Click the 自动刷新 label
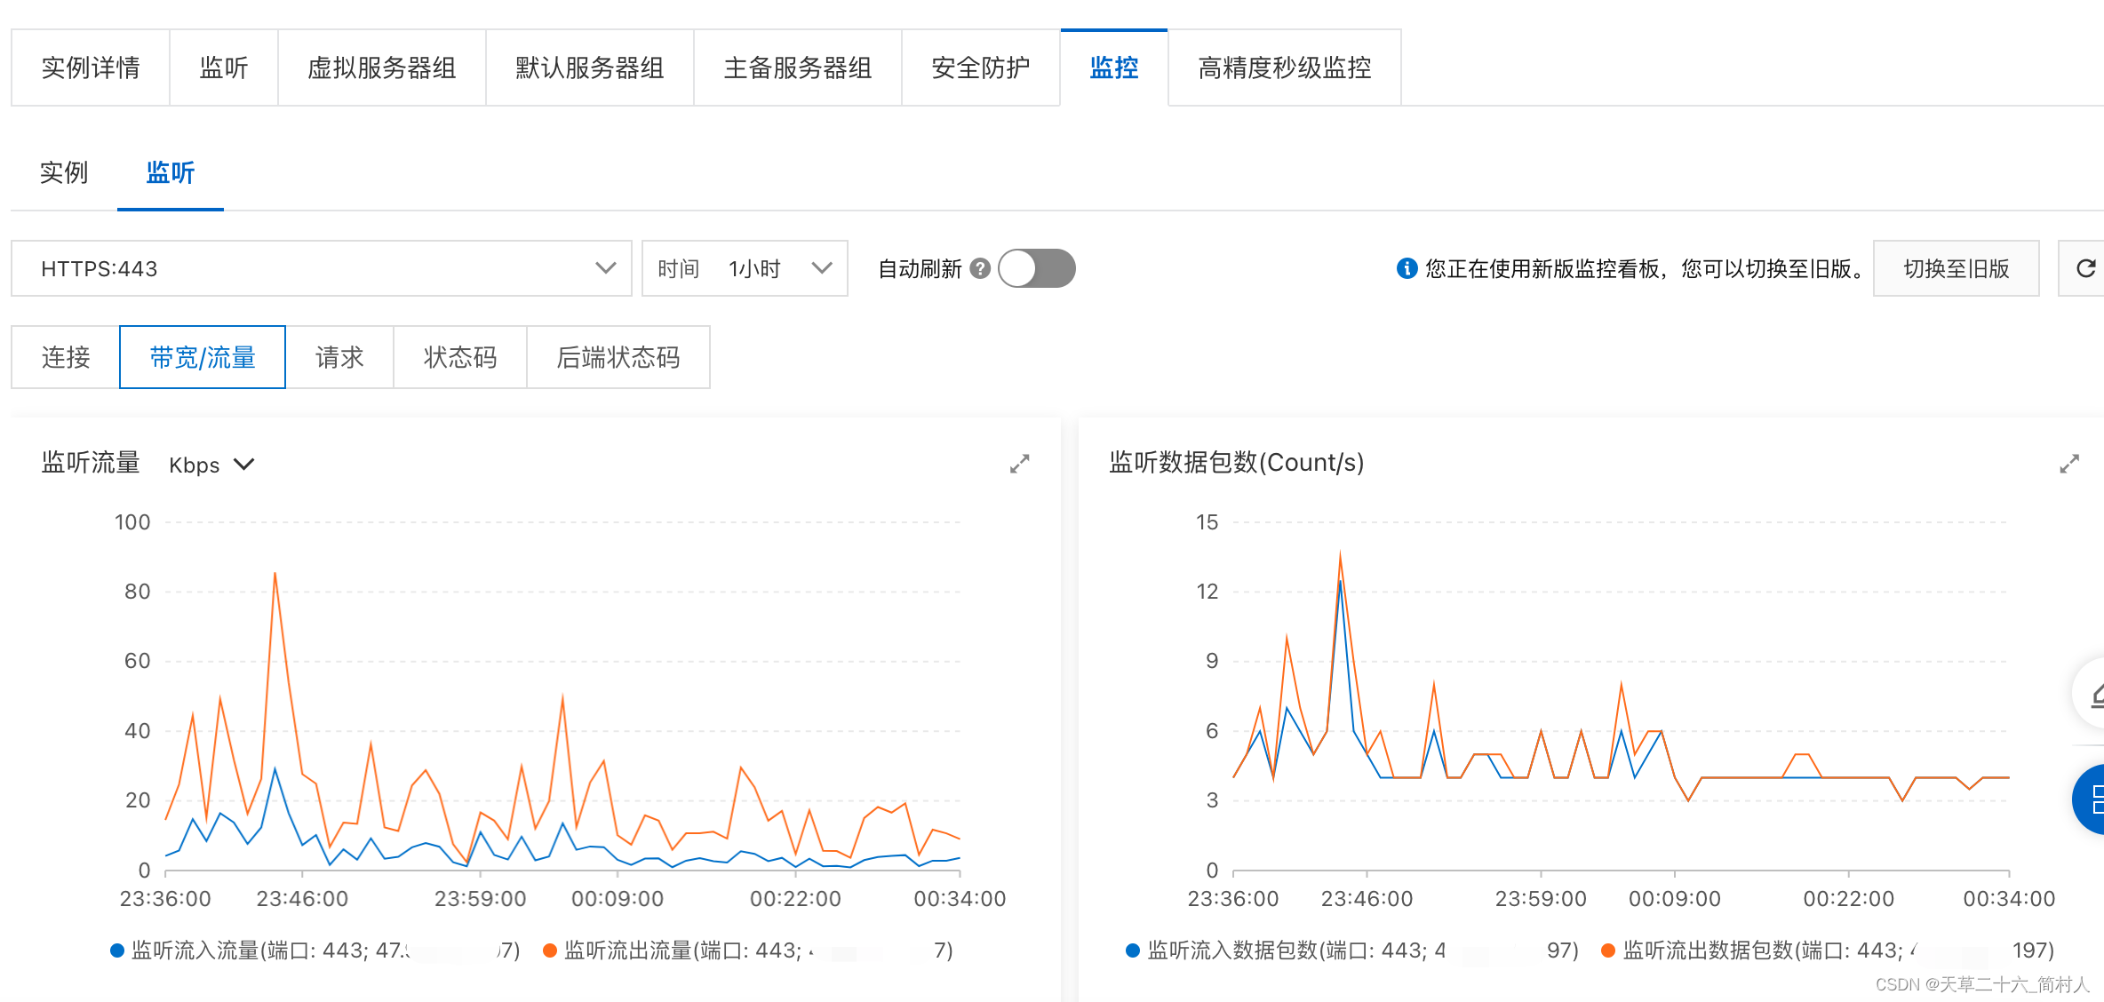 [920, 268]
